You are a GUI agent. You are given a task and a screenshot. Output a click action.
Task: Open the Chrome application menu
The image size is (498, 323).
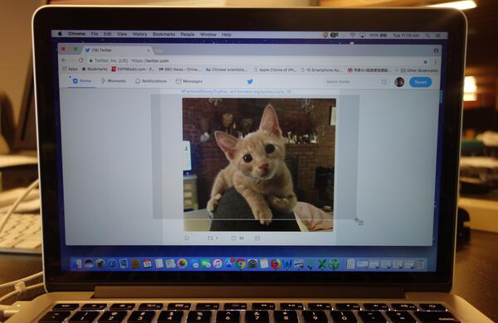[x=76, y=34]
